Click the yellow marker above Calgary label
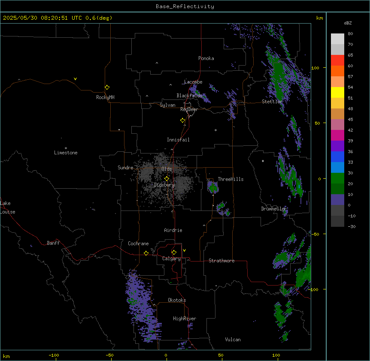The height and width of the screenshot is (361, 370). (174, 253)
